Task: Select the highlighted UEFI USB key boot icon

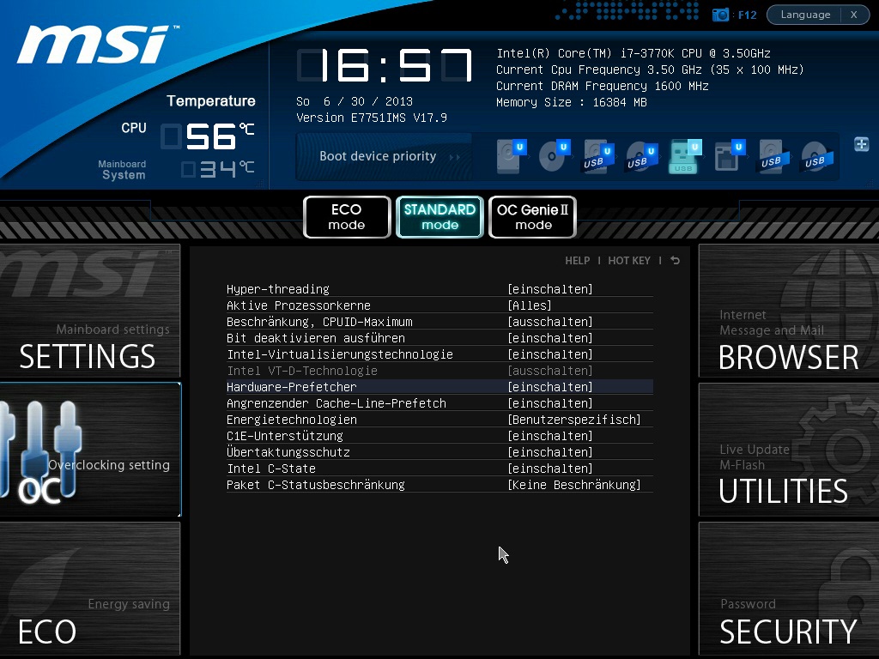Action: pyautogui.click(x=685, y=156)
